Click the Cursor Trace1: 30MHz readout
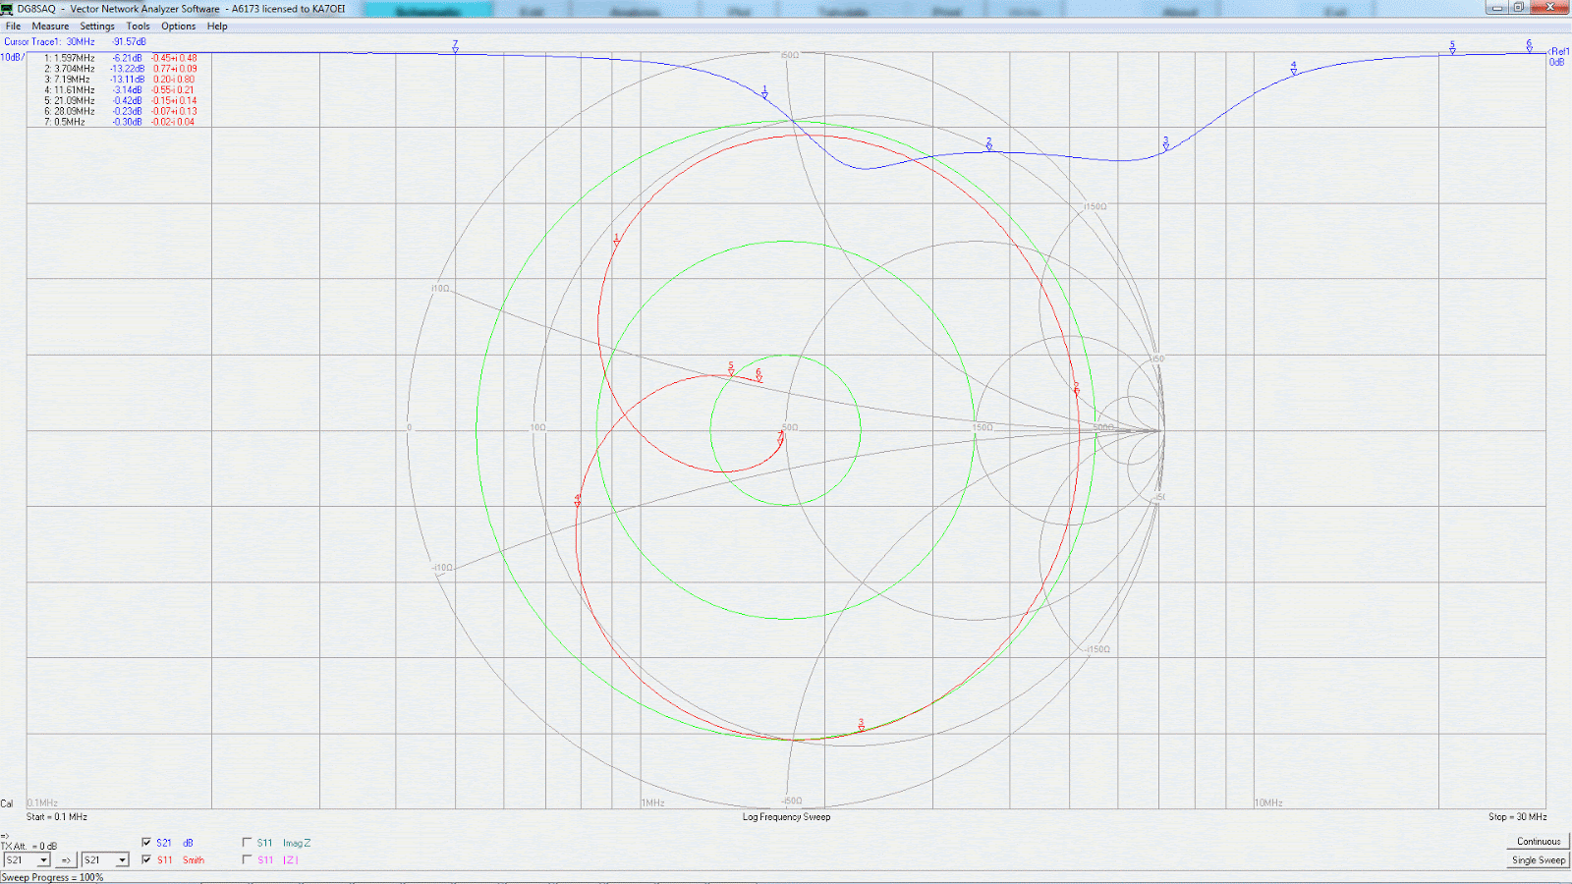This screenshot has height=884, width=1572. pos(49,42)
